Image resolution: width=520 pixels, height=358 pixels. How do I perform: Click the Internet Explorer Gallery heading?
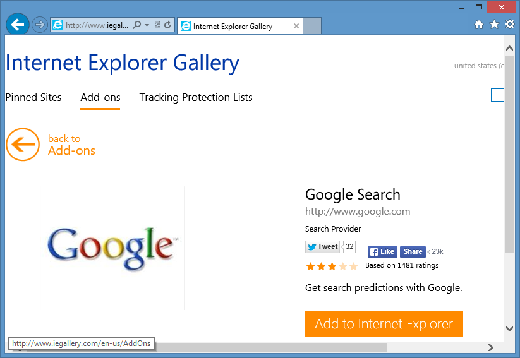[x=123, y=63]
